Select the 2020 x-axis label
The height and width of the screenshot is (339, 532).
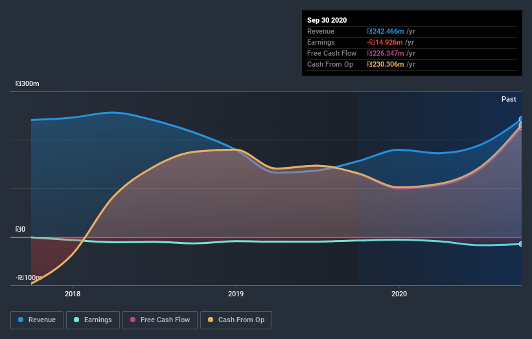coord(399,294)
